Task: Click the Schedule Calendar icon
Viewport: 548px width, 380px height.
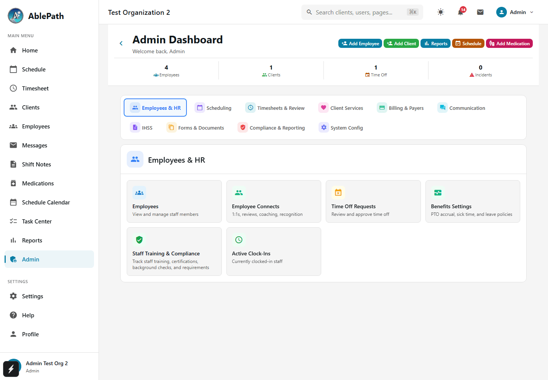Action: click(13, 202)
